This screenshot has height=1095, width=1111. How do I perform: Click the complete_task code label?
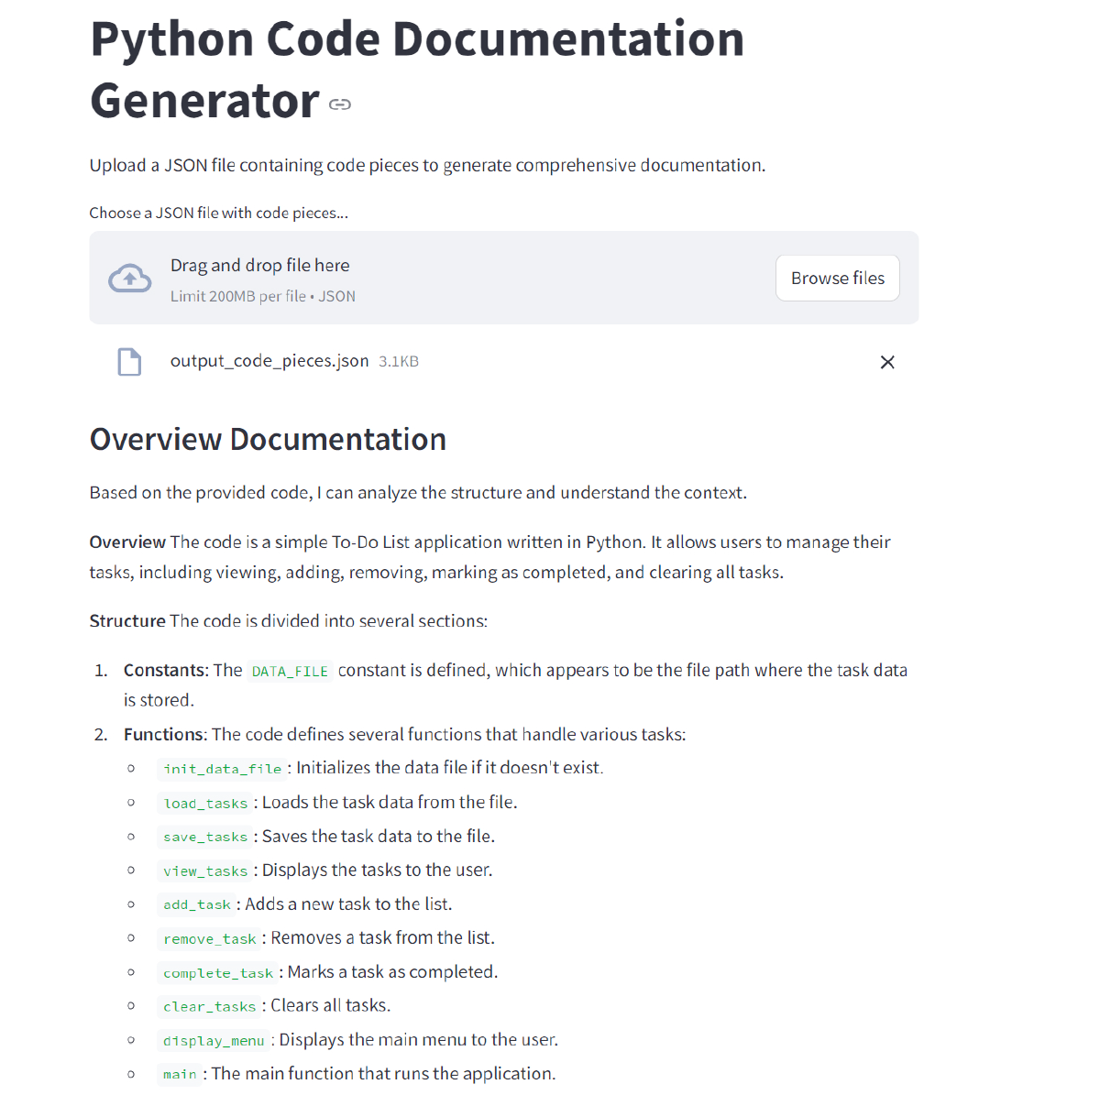tap(218, 972)
